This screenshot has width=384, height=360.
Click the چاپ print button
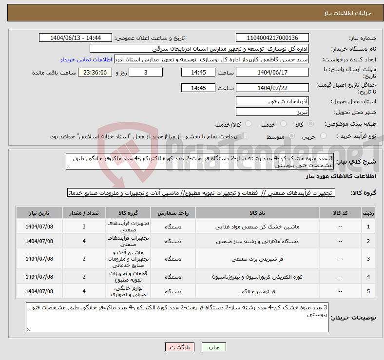tap(214, 347)
